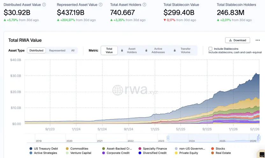This screenshot has width=265, height=158.
Task: Toggle US Treasury Debt legend series
Action: tap(44, 148)
